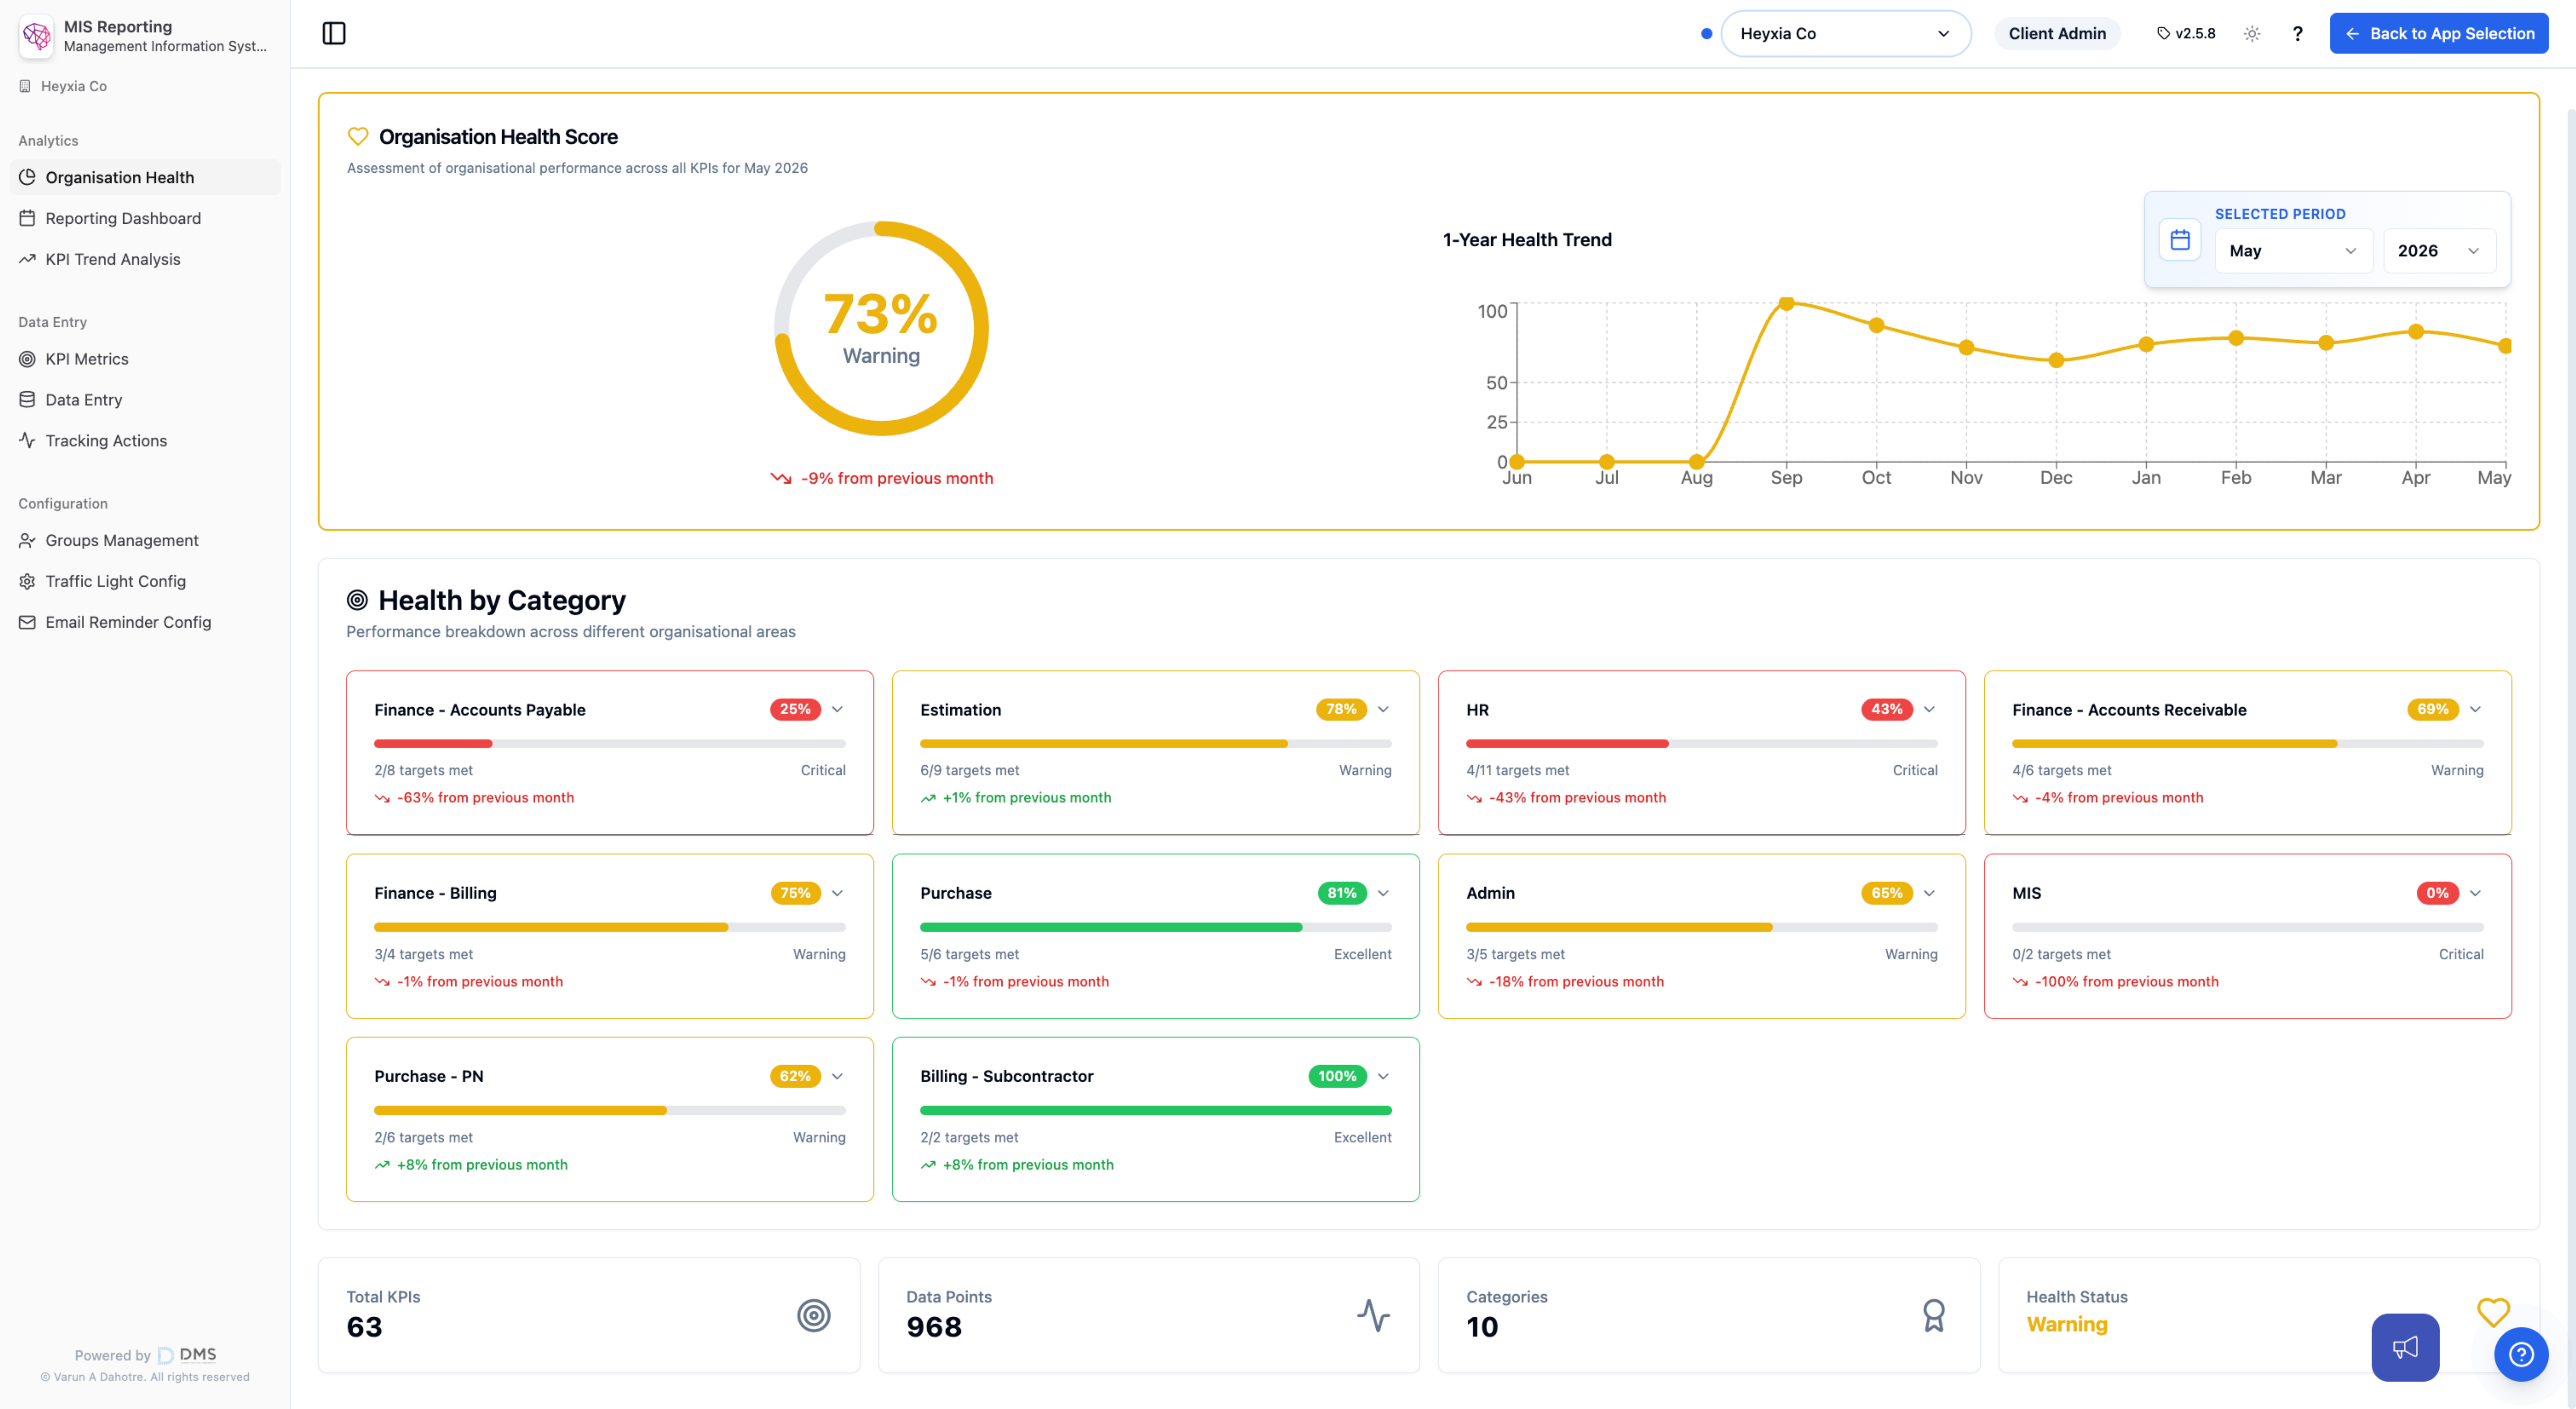
Task: Open the 2026 year dropdown
Action: [2439, 251]
